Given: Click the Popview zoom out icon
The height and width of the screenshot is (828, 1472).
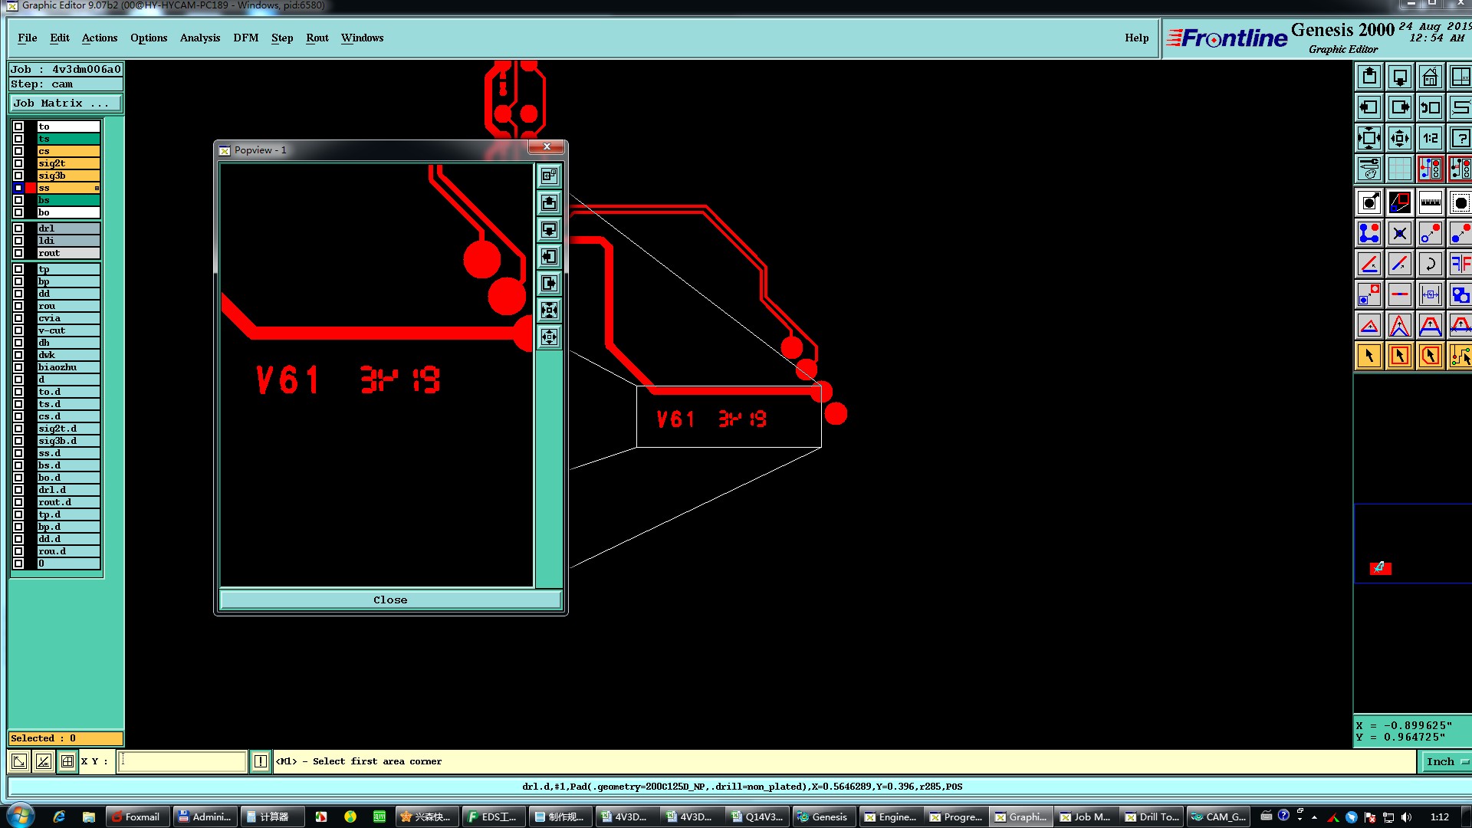Looking at the screenshot, I should pyautogui.click(x=549, y=337).
